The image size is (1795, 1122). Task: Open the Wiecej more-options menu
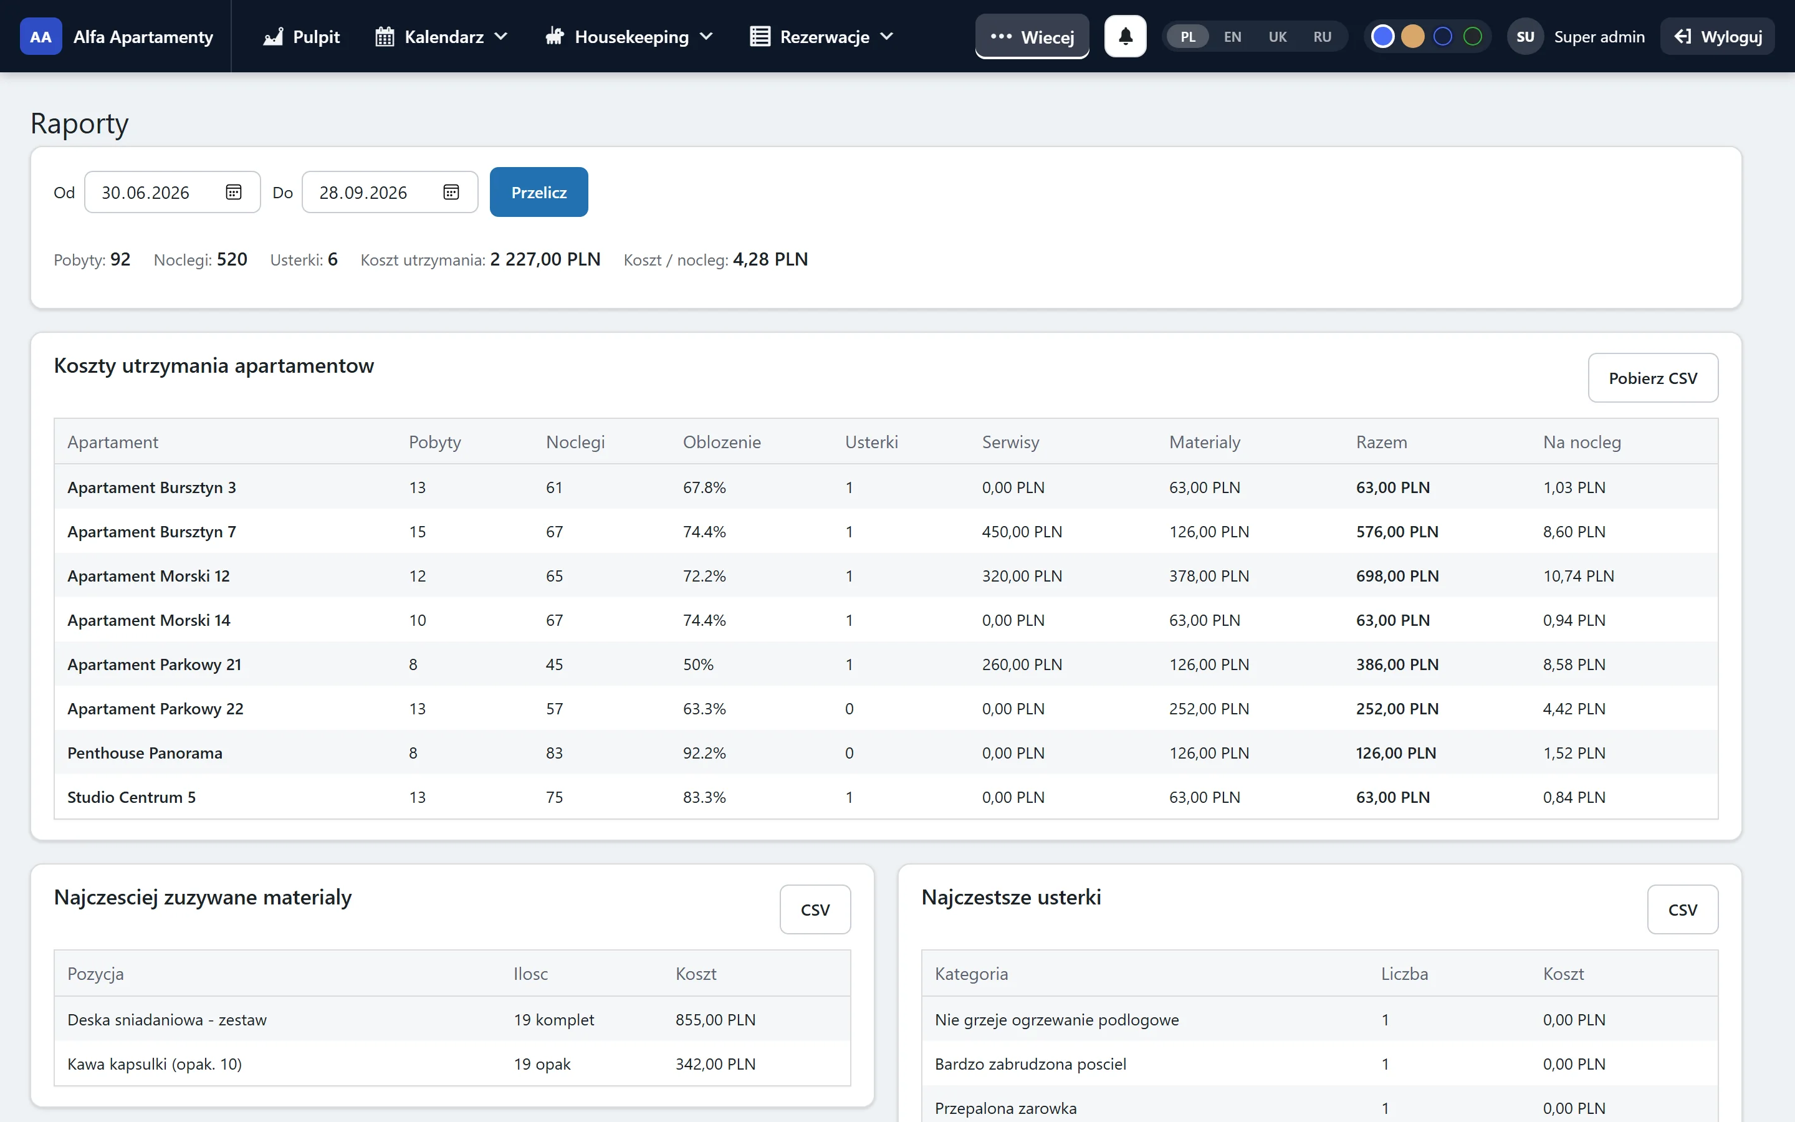1032,36
